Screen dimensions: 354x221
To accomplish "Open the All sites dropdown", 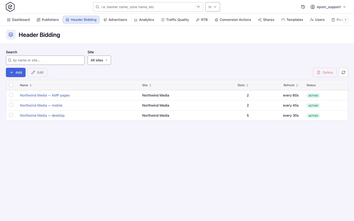I will 99,60.
